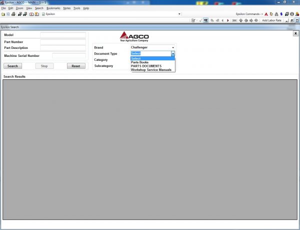Click the blue up-down arrows command icon
The image size is (300, 230).
[x=281, y=14]
